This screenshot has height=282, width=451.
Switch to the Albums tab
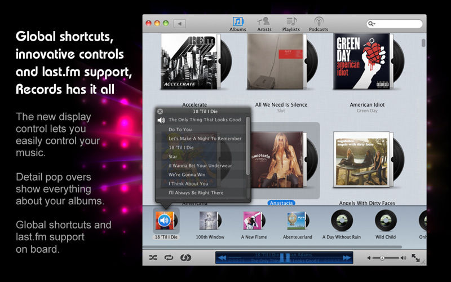pos(237,24)
